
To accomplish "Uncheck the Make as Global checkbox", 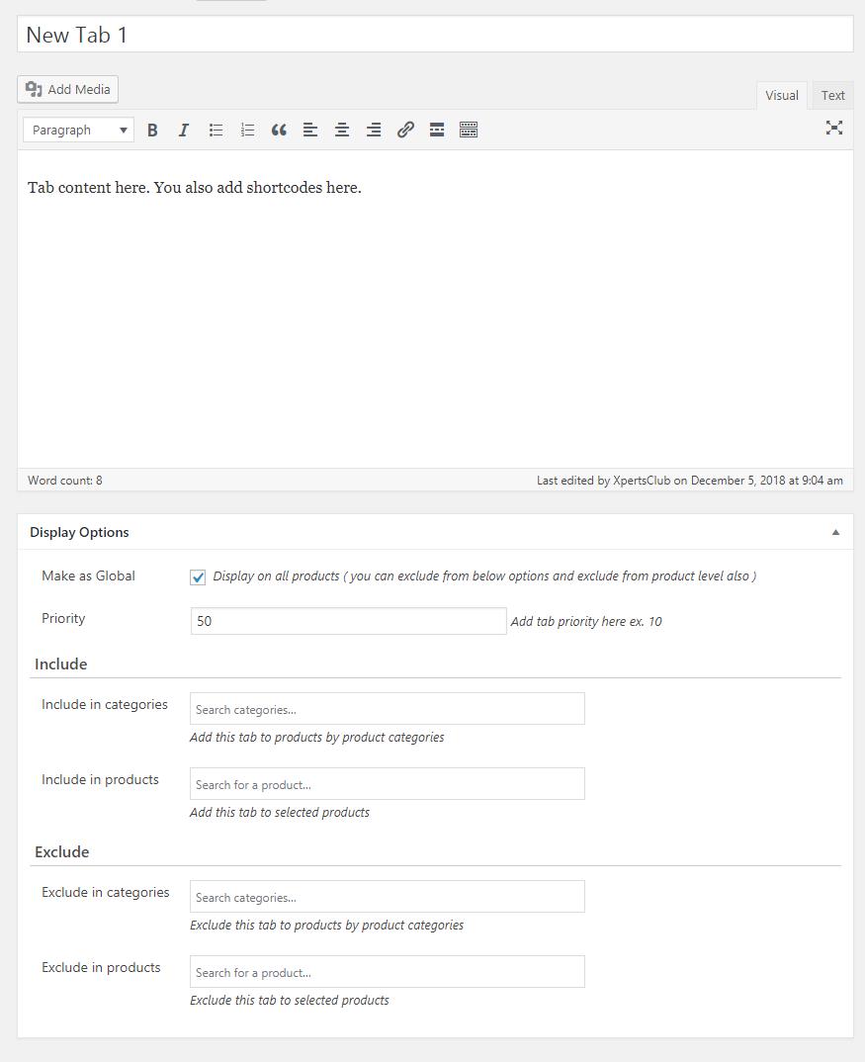I will point(198,577).
